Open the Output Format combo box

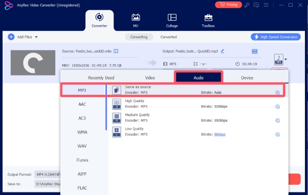click(48, 174)
